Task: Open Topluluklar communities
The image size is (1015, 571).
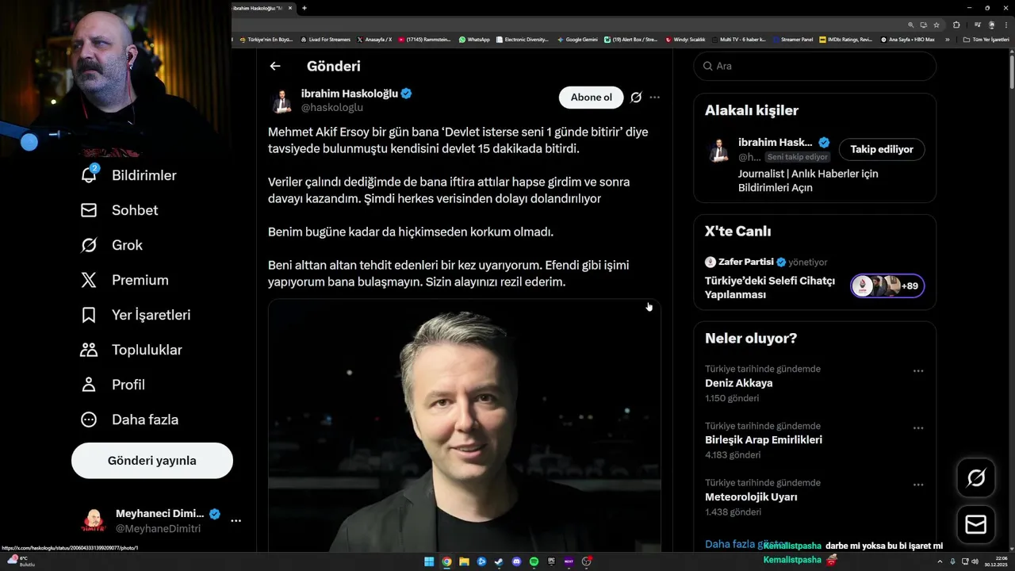Action: click(x=132, y=350)
